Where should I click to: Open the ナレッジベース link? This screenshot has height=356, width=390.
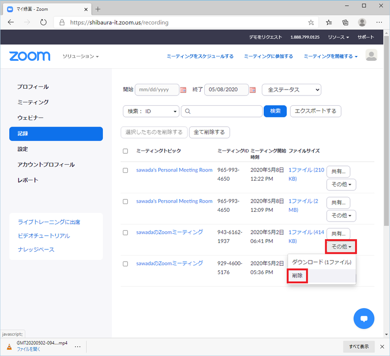[x=36, y=249]
